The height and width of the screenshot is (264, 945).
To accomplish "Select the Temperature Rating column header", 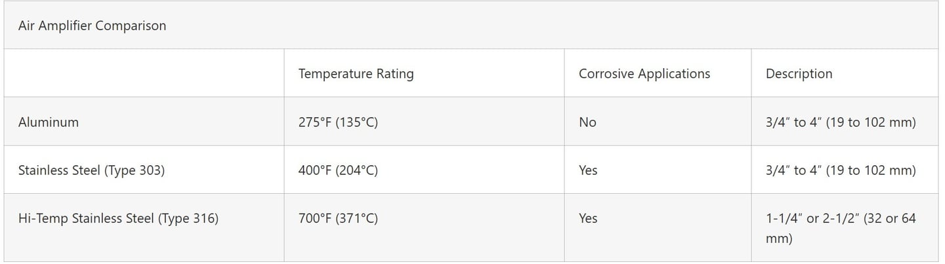I will [x=356, y=73].
